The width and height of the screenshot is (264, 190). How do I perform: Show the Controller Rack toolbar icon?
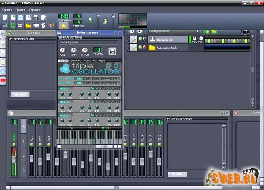[x=51, y=25]
